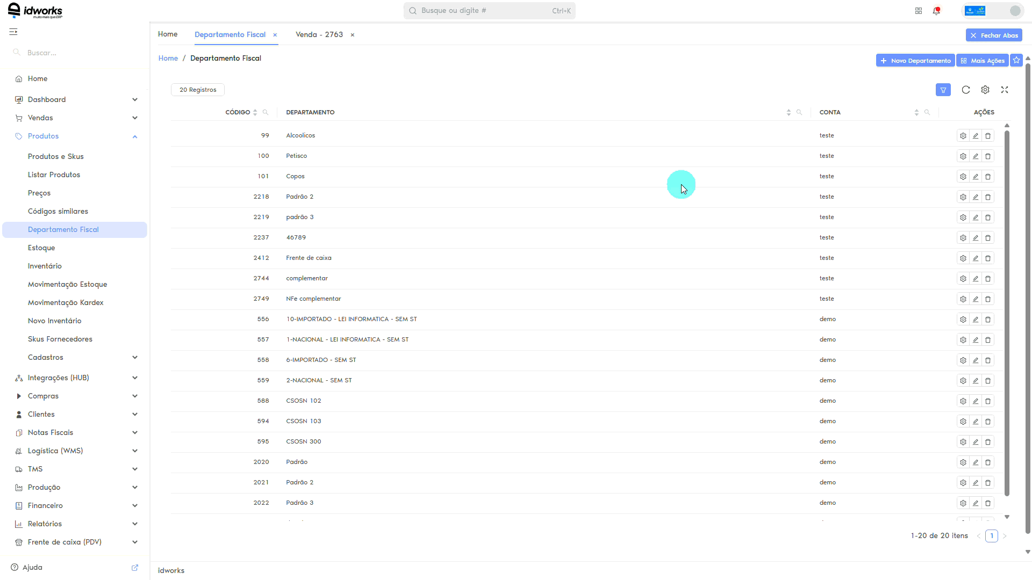Open Estoque in sidebar

(x=41, y=248)
